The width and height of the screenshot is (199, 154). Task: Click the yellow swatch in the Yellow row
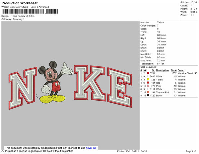[148, 79]
